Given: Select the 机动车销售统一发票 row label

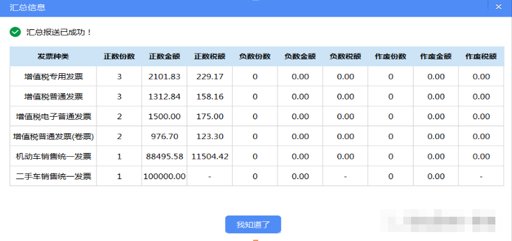Looking at the screenshot, I should 54,157.
